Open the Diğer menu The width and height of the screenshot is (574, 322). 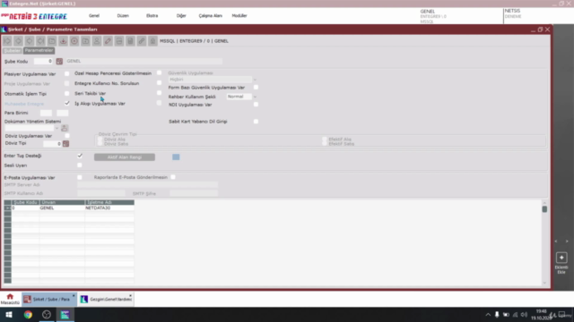[x=181, y=16]
